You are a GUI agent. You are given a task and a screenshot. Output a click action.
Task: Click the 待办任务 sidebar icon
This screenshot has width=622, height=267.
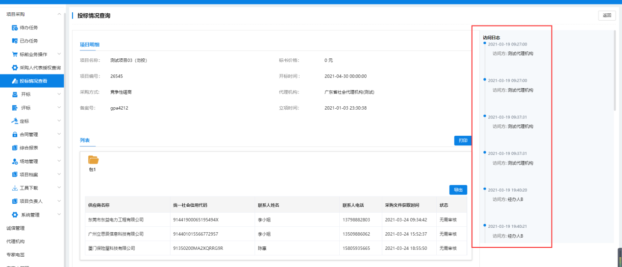15,27
